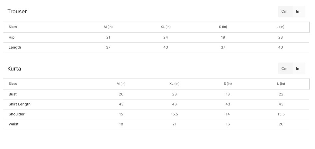
Task: Switch Trouser chart to Cm units
Action: pos(284,11)
